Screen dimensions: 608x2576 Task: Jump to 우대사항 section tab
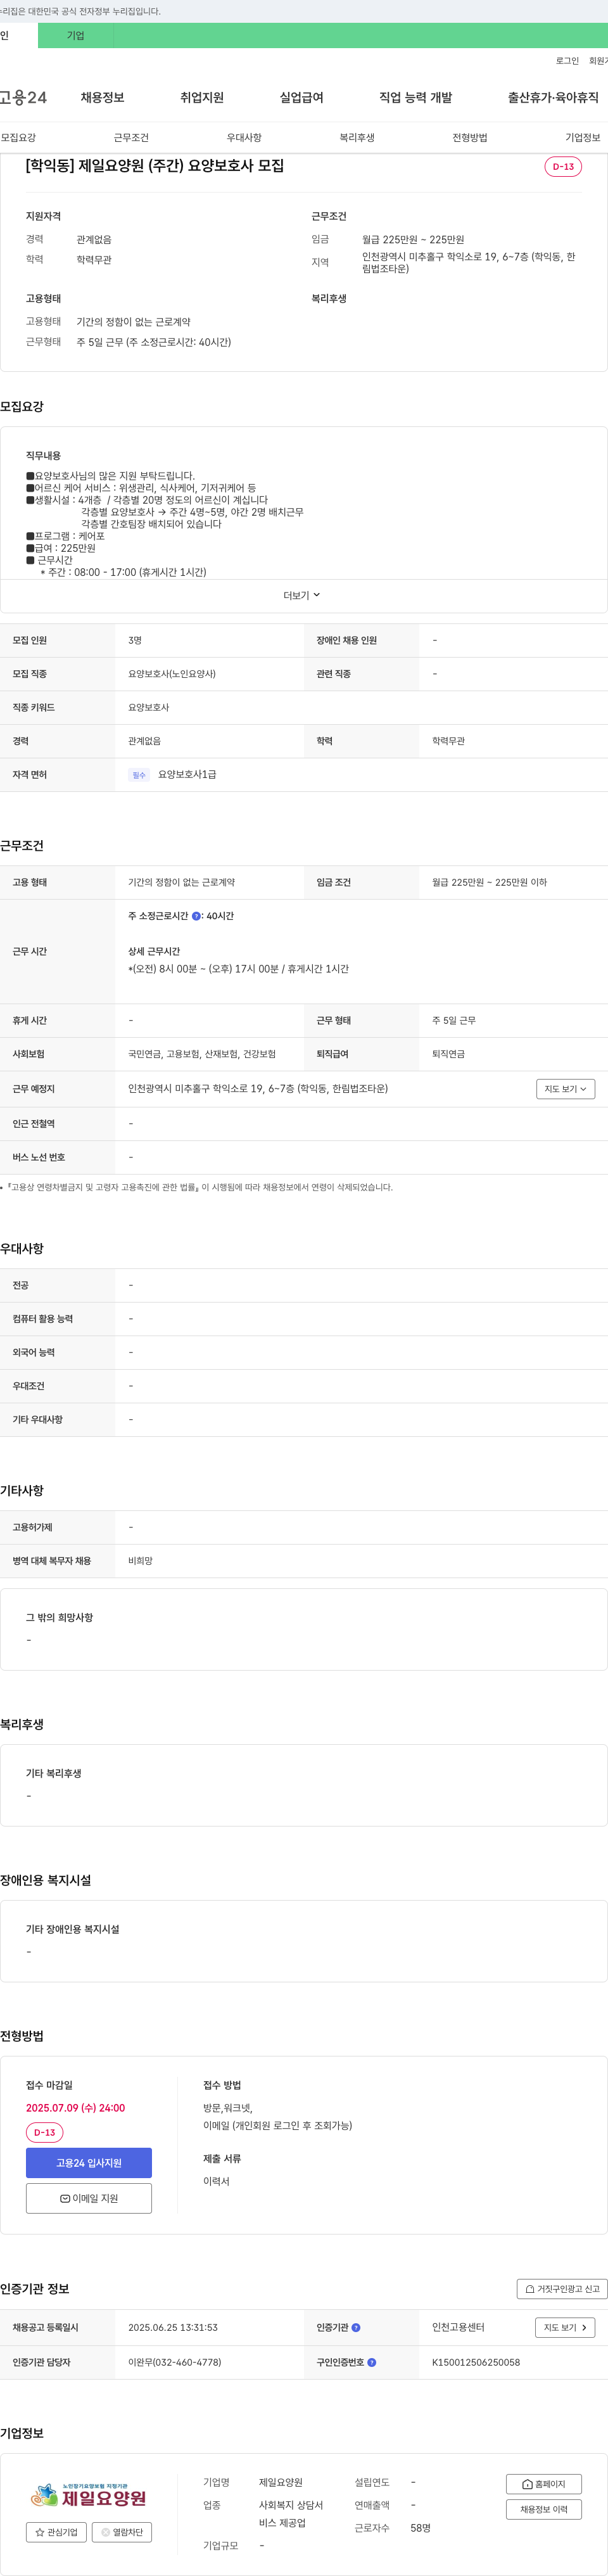click(x=244, y=138)
